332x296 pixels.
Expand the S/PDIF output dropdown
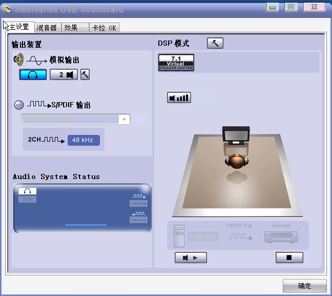click(x=124, y=120)
